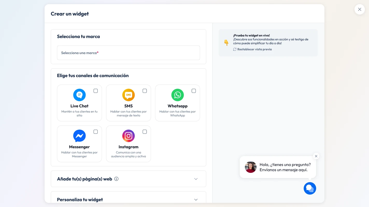The height and width of the screenshot is (207, 369).
Task: Select the 'Elige tus canales de comunicación' section header
Action: (93, 75)
